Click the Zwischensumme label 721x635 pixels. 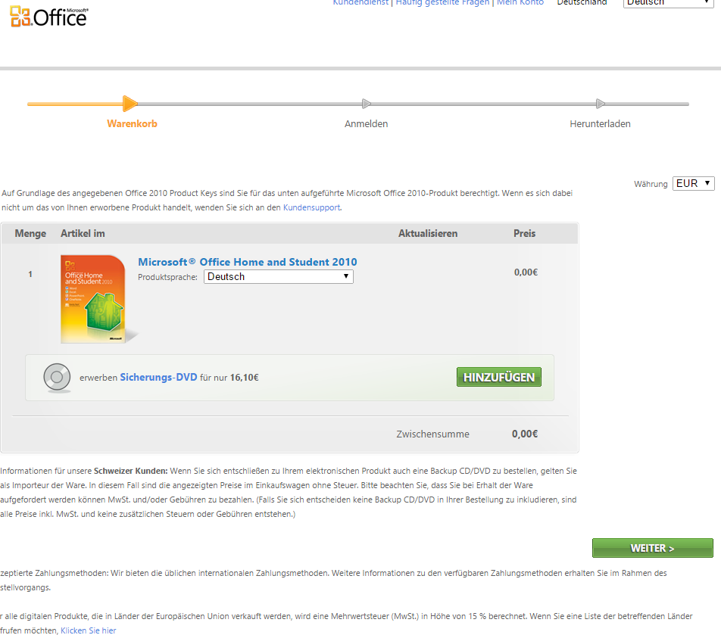click(x=432, y=434)
